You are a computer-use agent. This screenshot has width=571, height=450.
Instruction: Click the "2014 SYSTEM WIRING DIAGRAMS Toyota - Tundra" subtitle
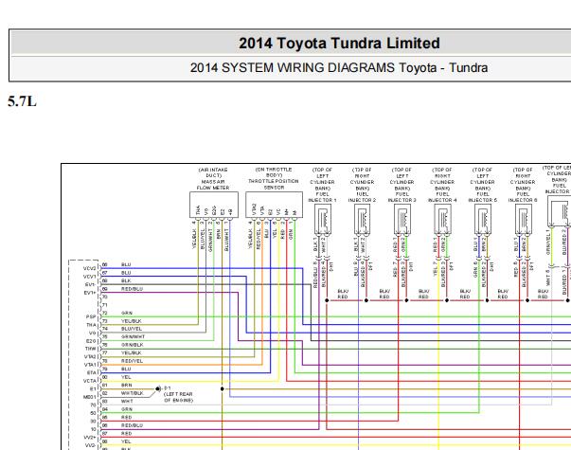click(x=339, y=68)
